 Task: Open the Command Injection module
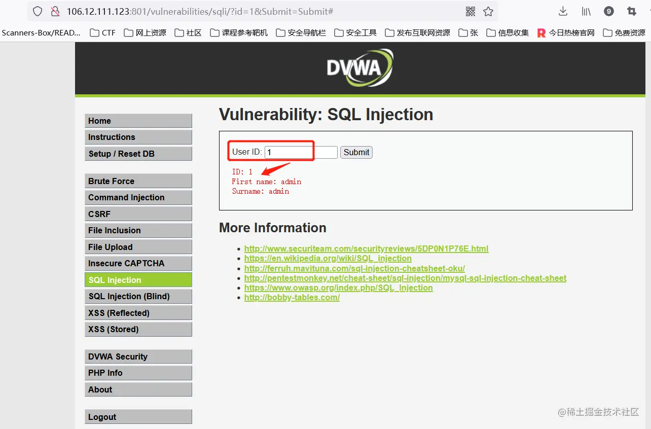pyautogui.click(x=138, y=197)
